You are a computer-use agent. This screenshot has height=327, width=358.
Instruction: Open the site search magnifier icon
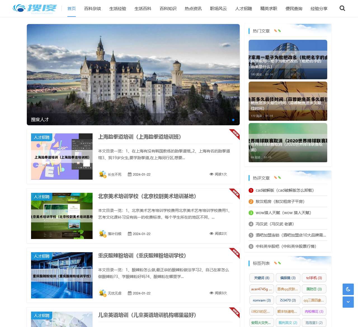(x=342, y=8)
